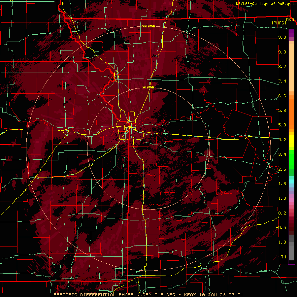Image resolution: width=297 pixels, height=297 pixels.
Task: Click the KEAX station identifier
Action: tap(190, 295)
